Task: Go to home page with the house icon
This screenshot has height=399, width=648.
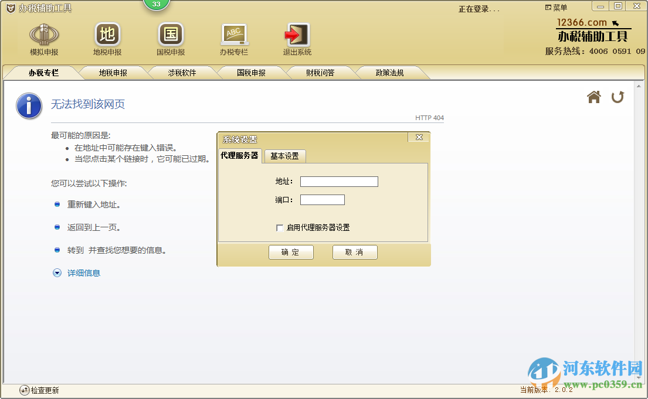Action: (x=593, y=98)
